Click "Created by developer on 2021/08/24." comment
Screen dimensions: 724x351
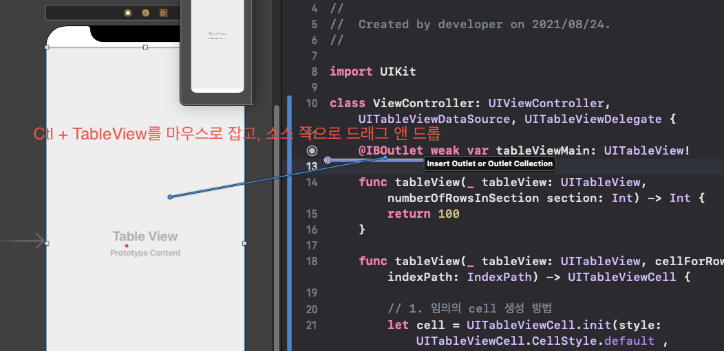pos(485,24)
